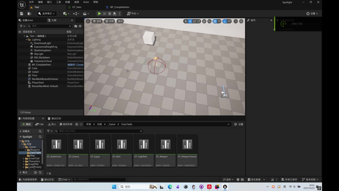Toggle the outliner visibility eye column
Image resolution: width=339 pixels, height=191 pixels.
[20, 32]
